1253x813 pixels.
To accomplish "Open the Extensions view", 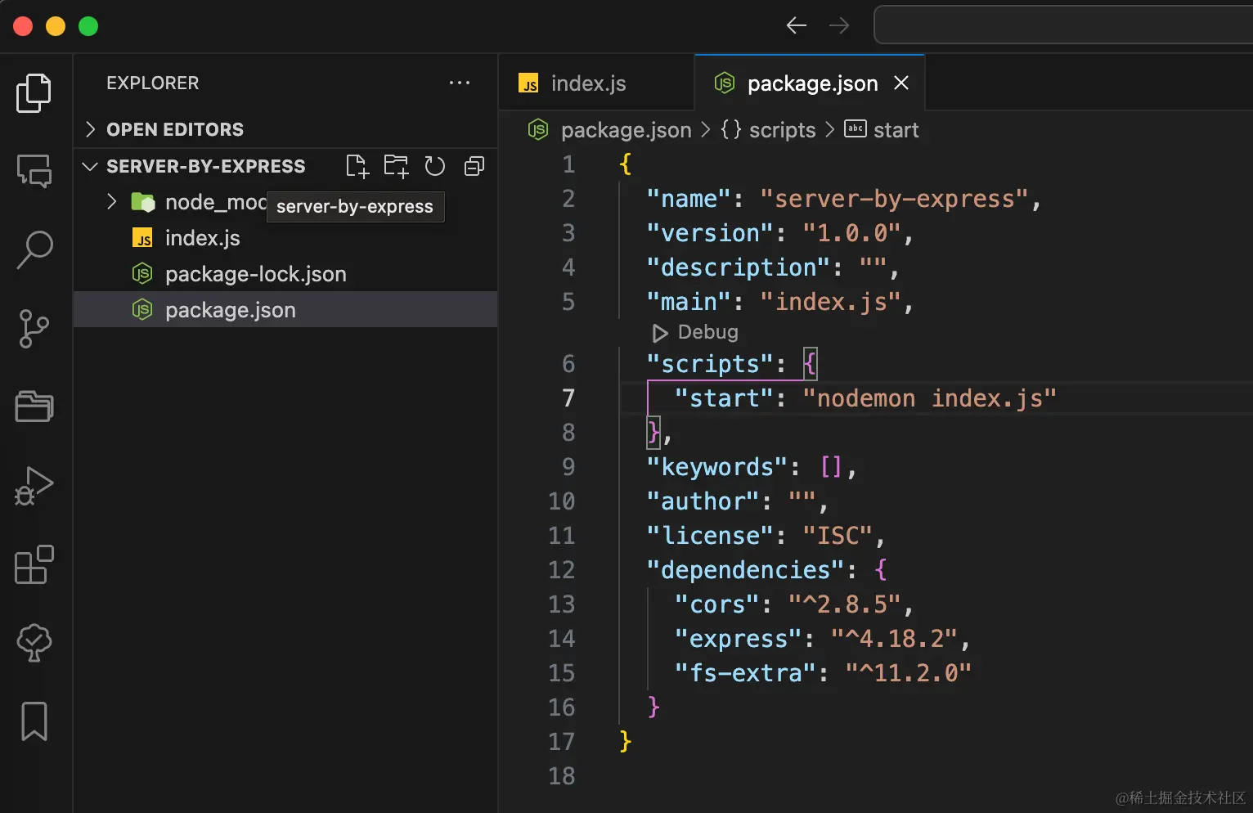I will tap(34, 564).
